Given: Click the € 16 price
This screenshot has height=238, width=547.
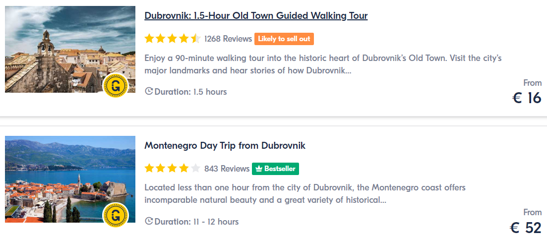Looking at the screenshot, I should pos(527,98).
